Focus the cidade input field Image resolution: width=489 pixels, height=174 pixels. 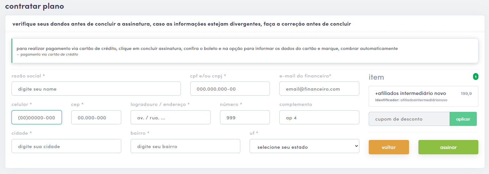(66, 146)
